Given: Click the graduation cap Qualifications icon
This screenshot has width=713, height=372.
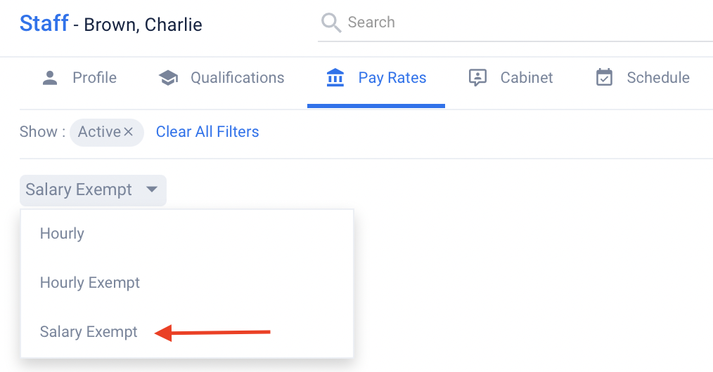Looking at the screenshot, I should 168,78.
